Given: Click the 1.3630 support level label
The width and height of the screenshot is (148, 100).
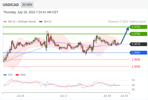Looking at the screenshot, I should point(136,66).
